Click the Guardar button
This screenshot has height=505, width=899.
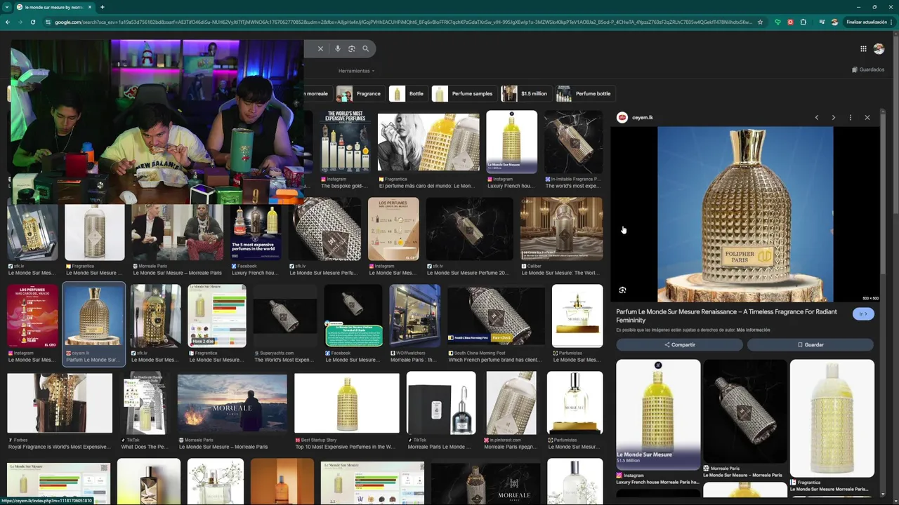tap(810, 344)
